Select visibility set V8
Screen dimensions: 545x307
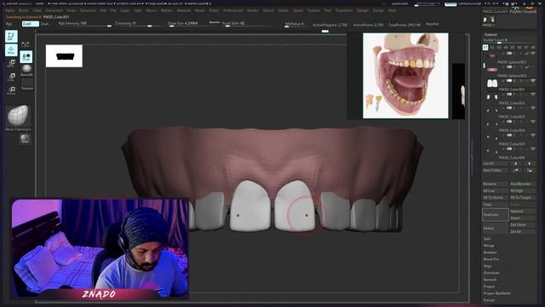(x=533, y=48)
